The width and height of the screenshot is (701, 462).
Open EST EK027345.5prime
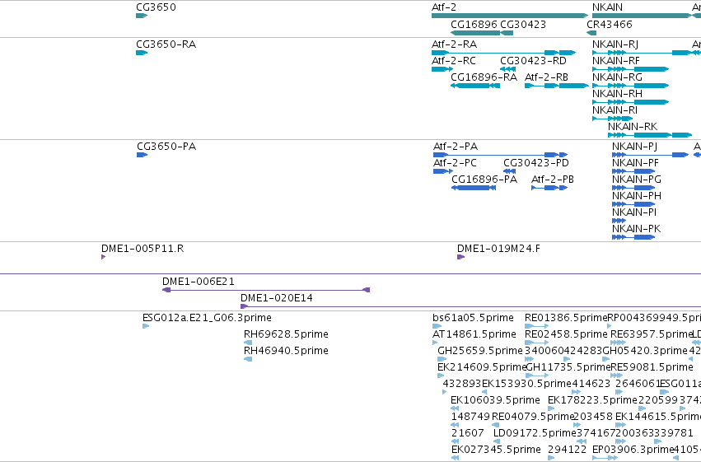(x=496, y=450)
